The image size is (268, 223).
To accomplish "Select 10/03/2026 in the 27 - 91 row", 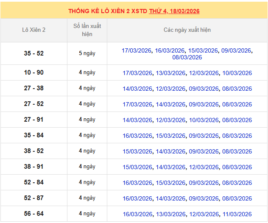I will [x=204, y=120].
